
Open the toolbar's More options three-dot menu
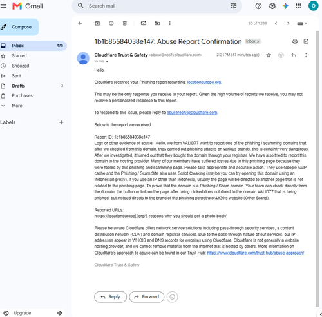(170, 23)
